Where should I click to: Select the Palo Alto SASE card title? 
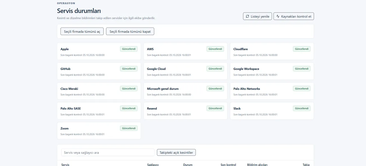pos(71,108)
